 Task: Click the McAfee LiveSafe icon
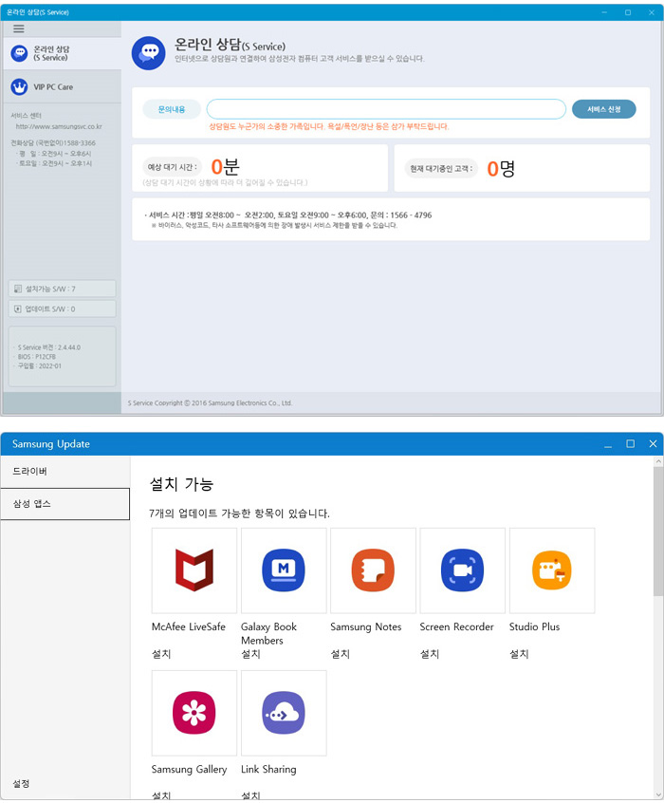point(194,570)
